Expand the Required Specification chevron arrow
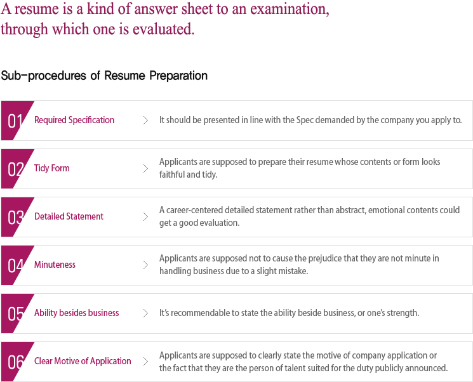473x382 pixels. click(145, 121)
